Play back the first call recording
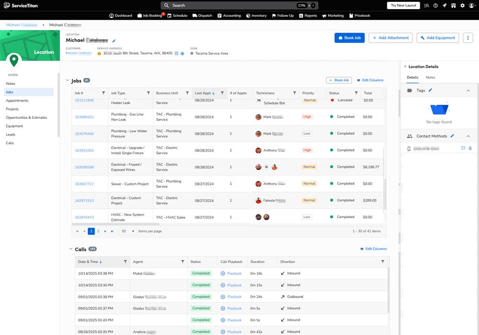 [x=231, y=273]
